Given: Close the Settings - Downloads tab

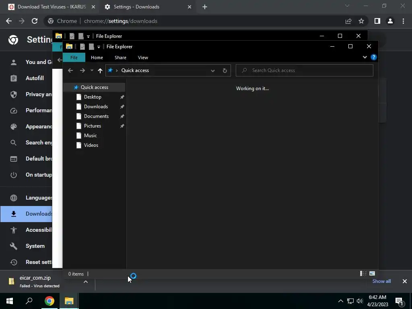Looking at the screenshot, I should (x=190, y=7).
